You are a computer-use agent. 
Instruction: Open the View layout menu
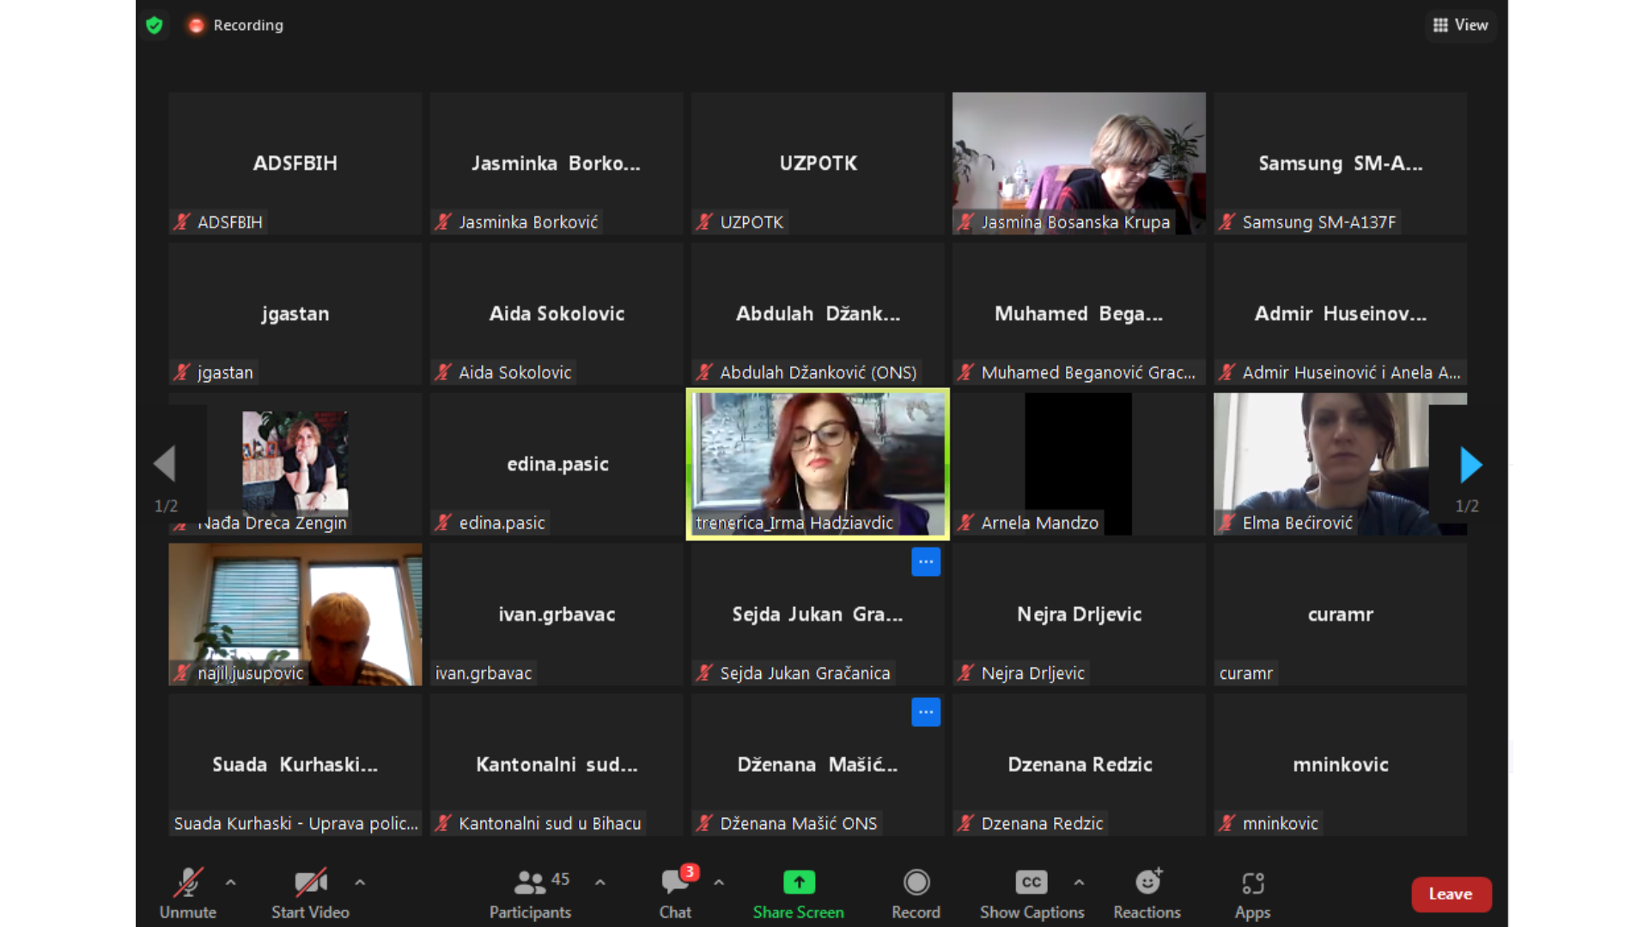tap(1461, 25)
